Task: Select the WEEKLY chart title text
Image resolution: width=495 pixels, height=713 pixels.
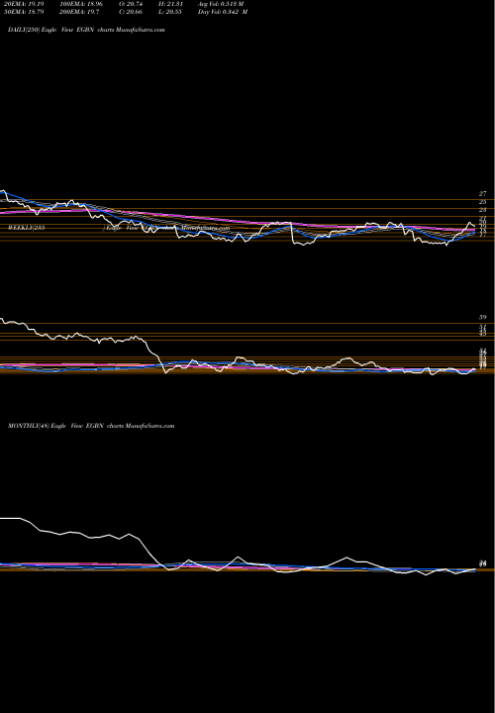Action: pos(119,228)
